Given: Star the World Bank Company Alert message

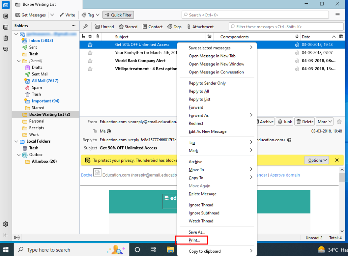Looking at the screenshot, I should click(90, 61).
